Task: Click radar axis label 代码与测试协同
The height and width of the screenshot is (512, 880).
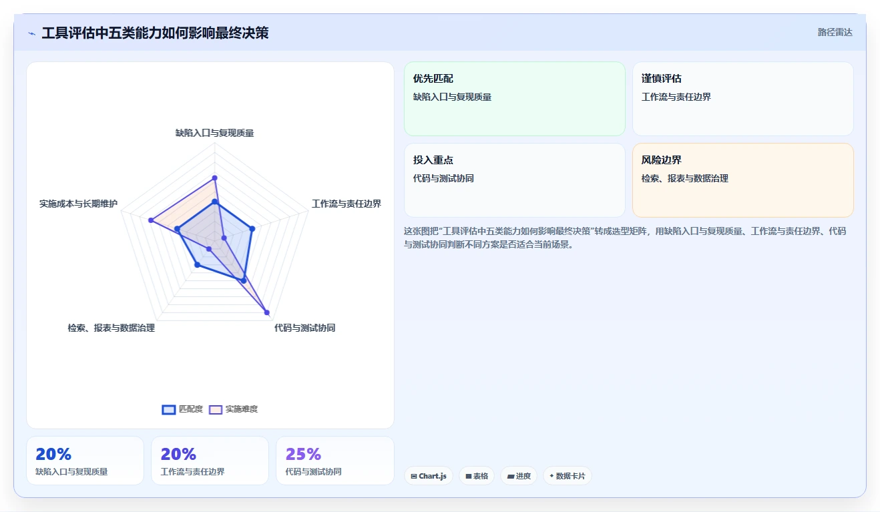Action: pos(304,328)
